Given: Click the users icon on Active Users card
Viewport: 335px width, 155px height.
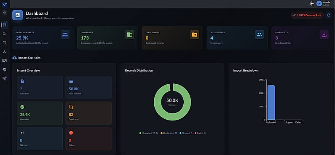Looking at the screenshot, I should pyautogui.click(x=259, y=35).
